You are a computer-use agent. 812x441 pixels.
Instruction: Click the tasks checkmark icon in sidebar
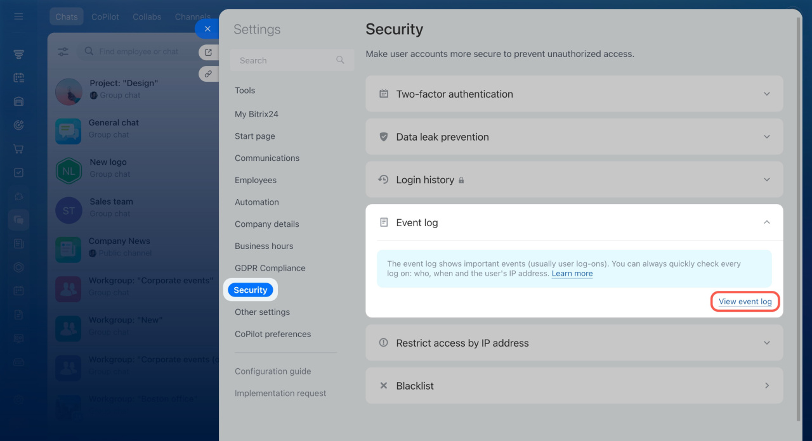pyautogui.click(x=18, y=172)
